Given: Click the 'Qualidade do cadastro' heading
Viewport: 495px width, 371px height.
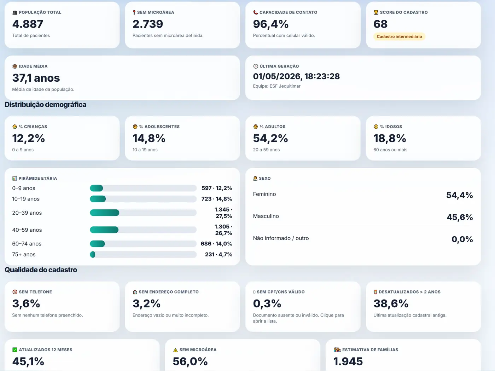Looking at the screenshot, I should coord(41,270).
